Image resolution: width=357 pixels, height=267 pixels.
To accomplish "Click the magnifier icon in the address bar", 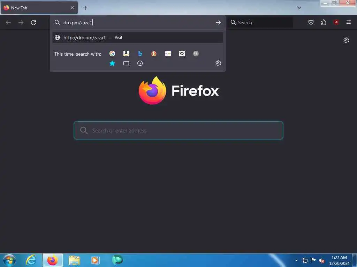I will click(x=57, y=22).
